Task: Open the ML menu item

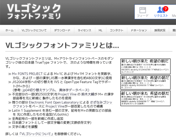Action: click(100, 30)
